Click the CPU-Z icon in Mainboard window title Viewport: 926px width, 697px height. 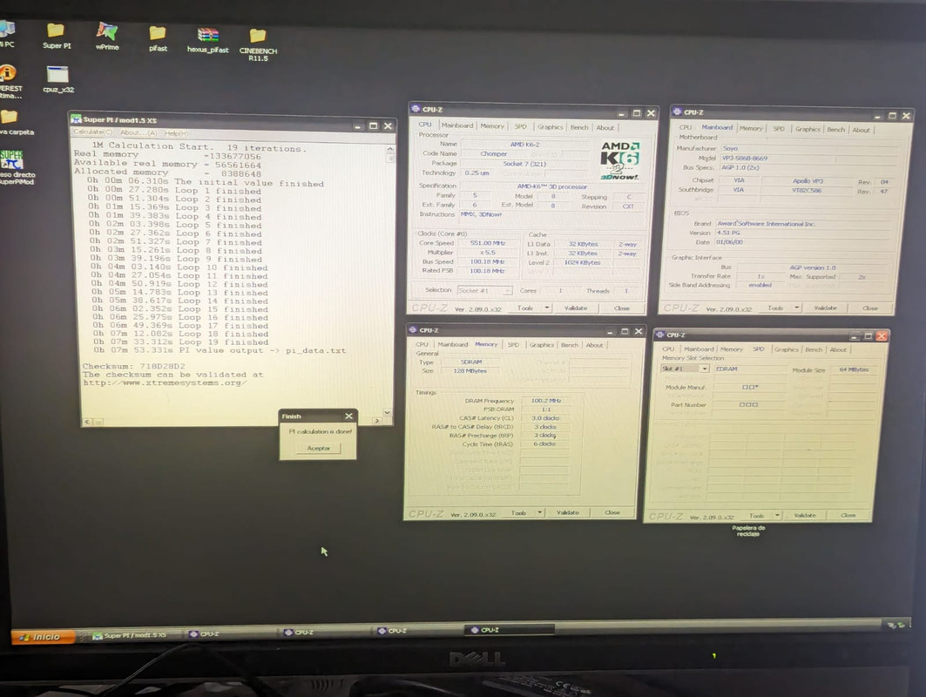tap(676, 111)
